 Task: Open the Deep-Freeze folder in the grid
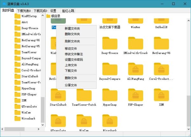[110, 46]
